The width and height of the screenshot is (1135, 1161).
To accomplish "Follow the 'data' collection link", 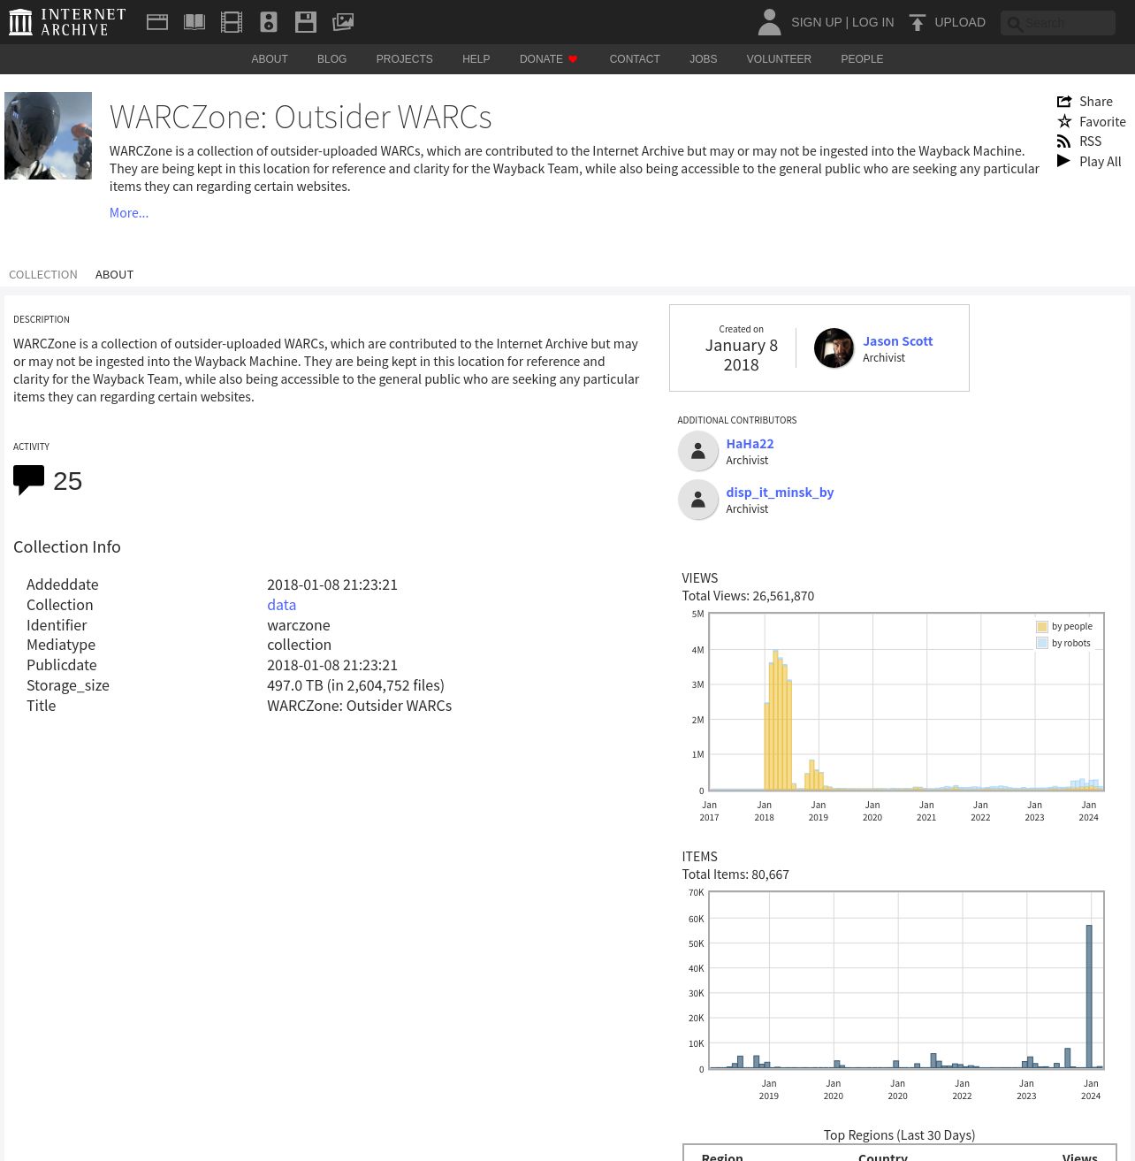I will point(281,605).
